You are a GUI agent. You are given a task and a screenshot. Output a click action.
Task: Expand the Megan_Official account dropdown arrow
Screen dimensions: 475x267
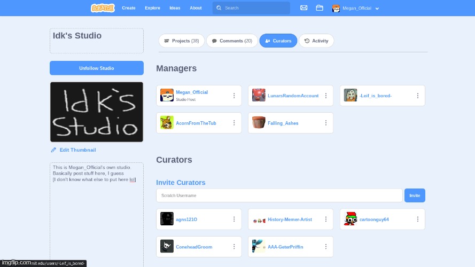(x=377, y=9)
